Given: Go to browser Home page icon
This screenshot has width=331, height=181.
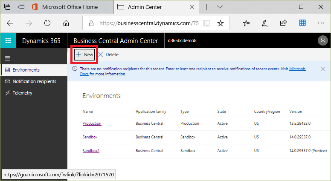Looking at the screenshot, I should point(66,23).
